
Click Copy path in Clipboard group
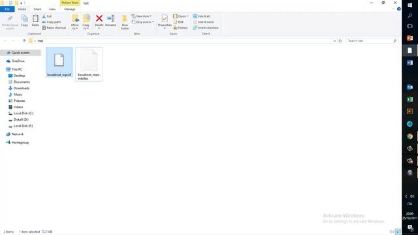click(x=52, y=22)
